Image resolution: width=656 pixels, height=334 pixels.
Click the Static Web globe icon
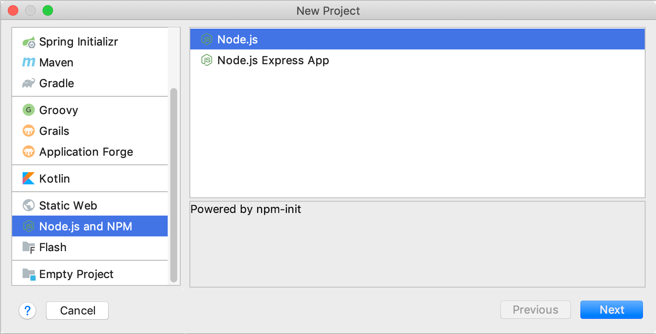pos(29,206)
